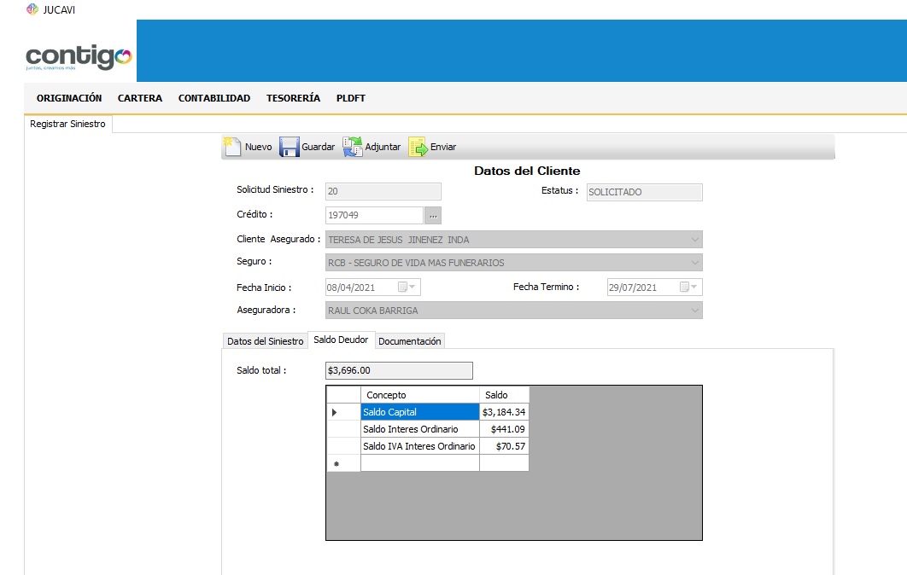This screenshot has width=907, height=575.
Task: Switch to the Datos del Siniestro tab
Action: click(265, 341)
